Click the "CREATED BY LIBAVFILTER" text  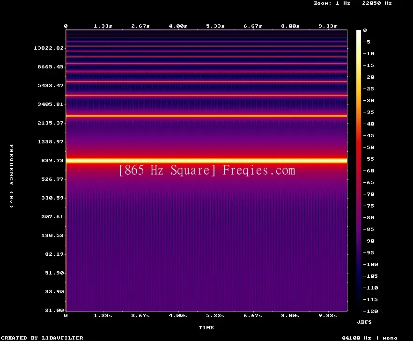point(42,338)
